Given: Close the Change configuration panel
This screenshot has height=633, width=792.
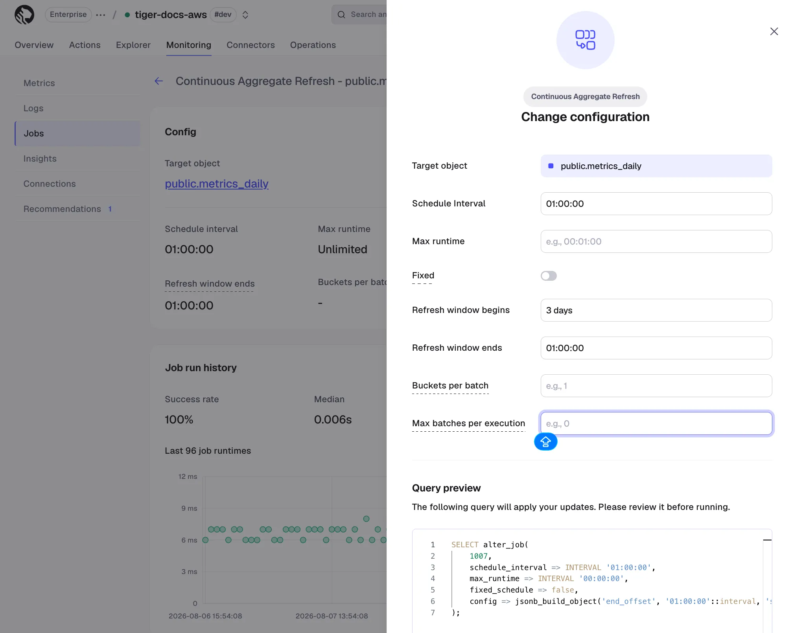Looking at the screenshot, I should (774, 31).
